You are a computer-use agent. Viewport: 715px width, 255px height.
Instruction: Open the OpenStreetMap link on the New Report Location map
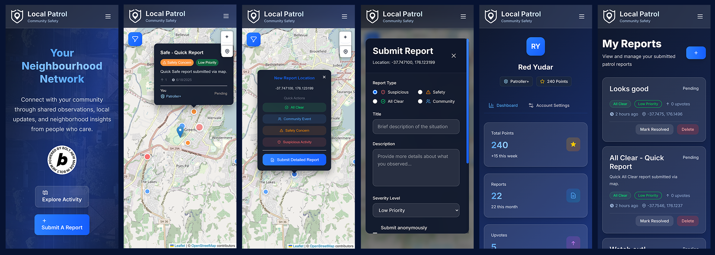[x=322, y=246]
